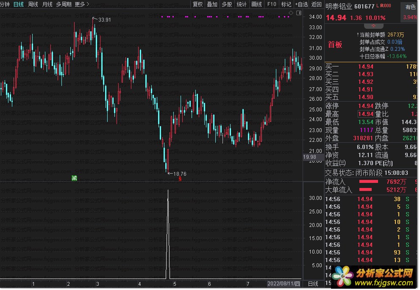Click 当前封单额 2673万 value

tap(395, 35)
